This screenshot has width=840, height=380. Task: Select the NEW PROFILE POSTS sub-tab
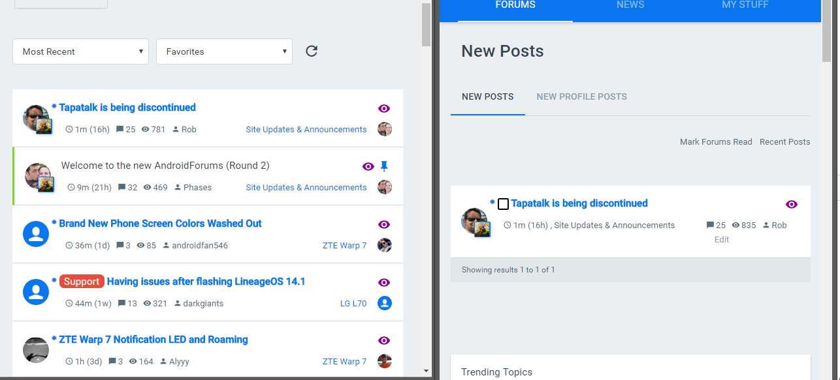tap(582, 96)
